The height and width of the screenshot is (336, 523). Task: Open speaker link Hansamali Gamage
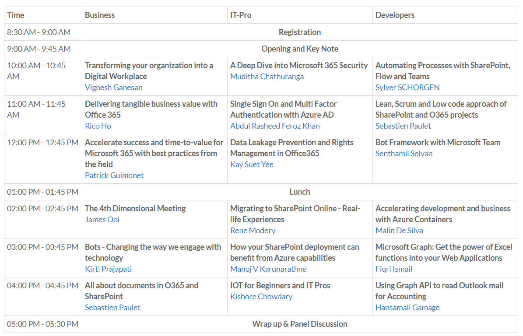pos(407,307)
